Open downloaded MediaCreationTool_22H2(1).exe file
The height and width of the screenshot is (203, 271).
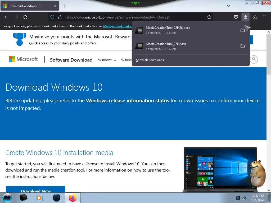tap(186, 30)
